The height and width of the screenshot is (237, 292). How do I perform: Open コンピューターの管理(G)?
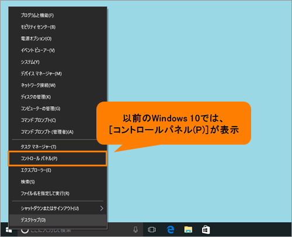tap(58, 109)
